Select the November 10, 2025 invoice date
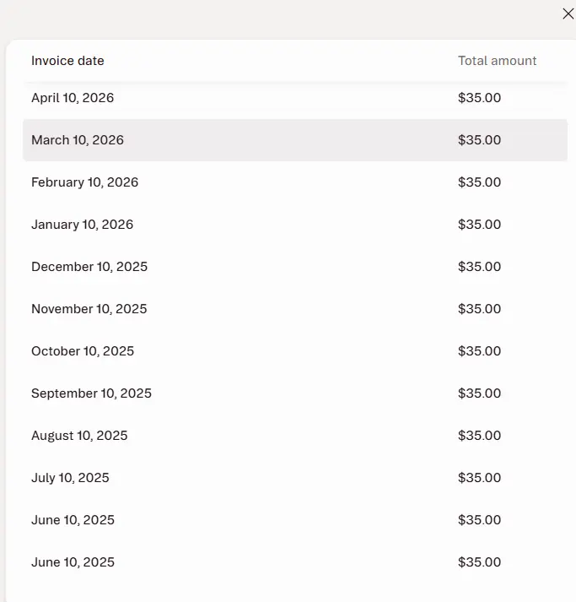The height and width of the screenshot is (602, 576). (x=89, y=309)
